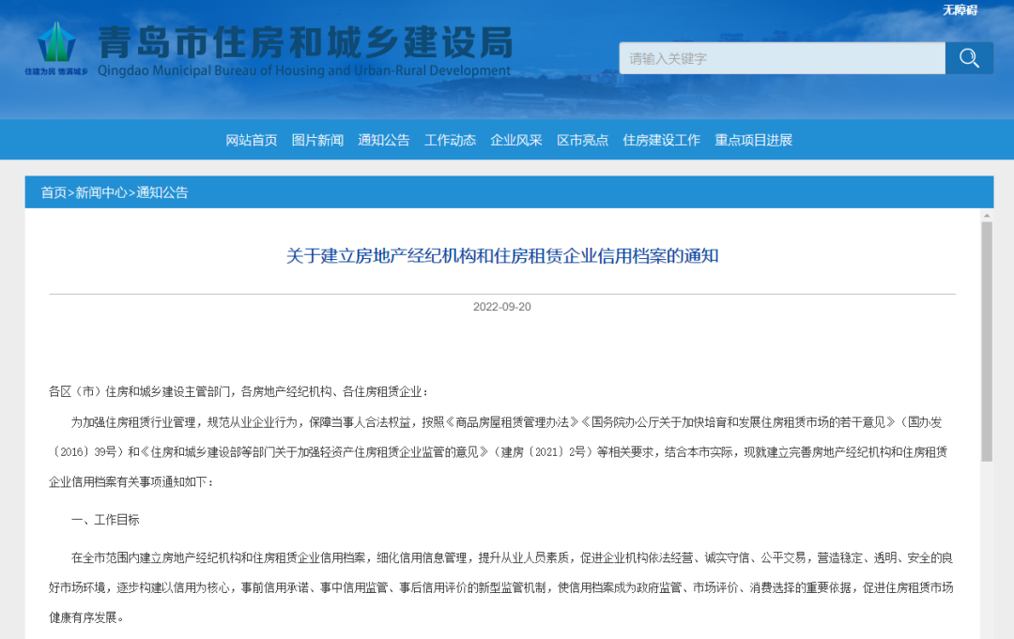Select 区市亮点 in navigation

[x=583, y=140]
